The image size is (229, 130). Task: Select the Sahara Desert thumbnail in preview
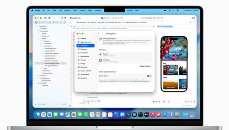click(170, 84)
